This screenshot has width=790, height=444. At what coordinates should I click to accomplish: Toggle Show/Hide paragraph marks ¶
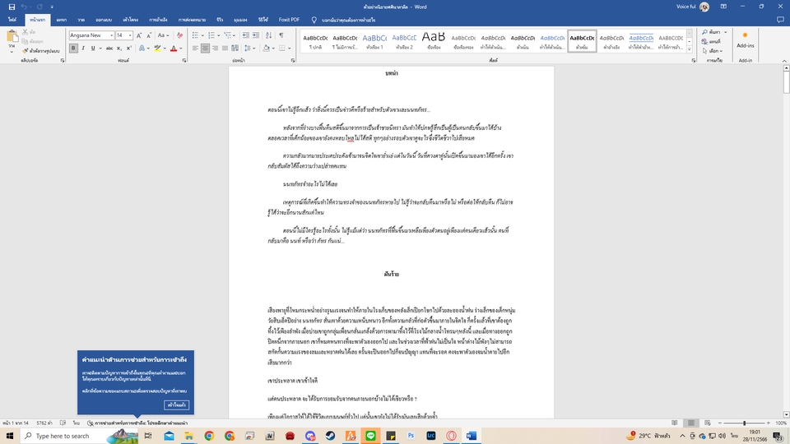coord(281,35)
